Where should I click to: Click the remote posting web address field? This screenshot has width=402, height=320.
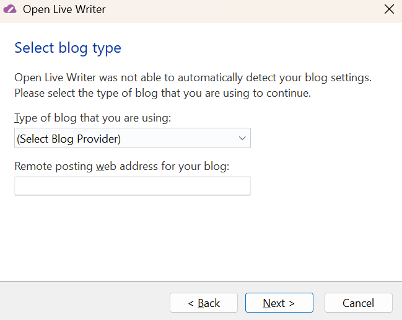132,185
